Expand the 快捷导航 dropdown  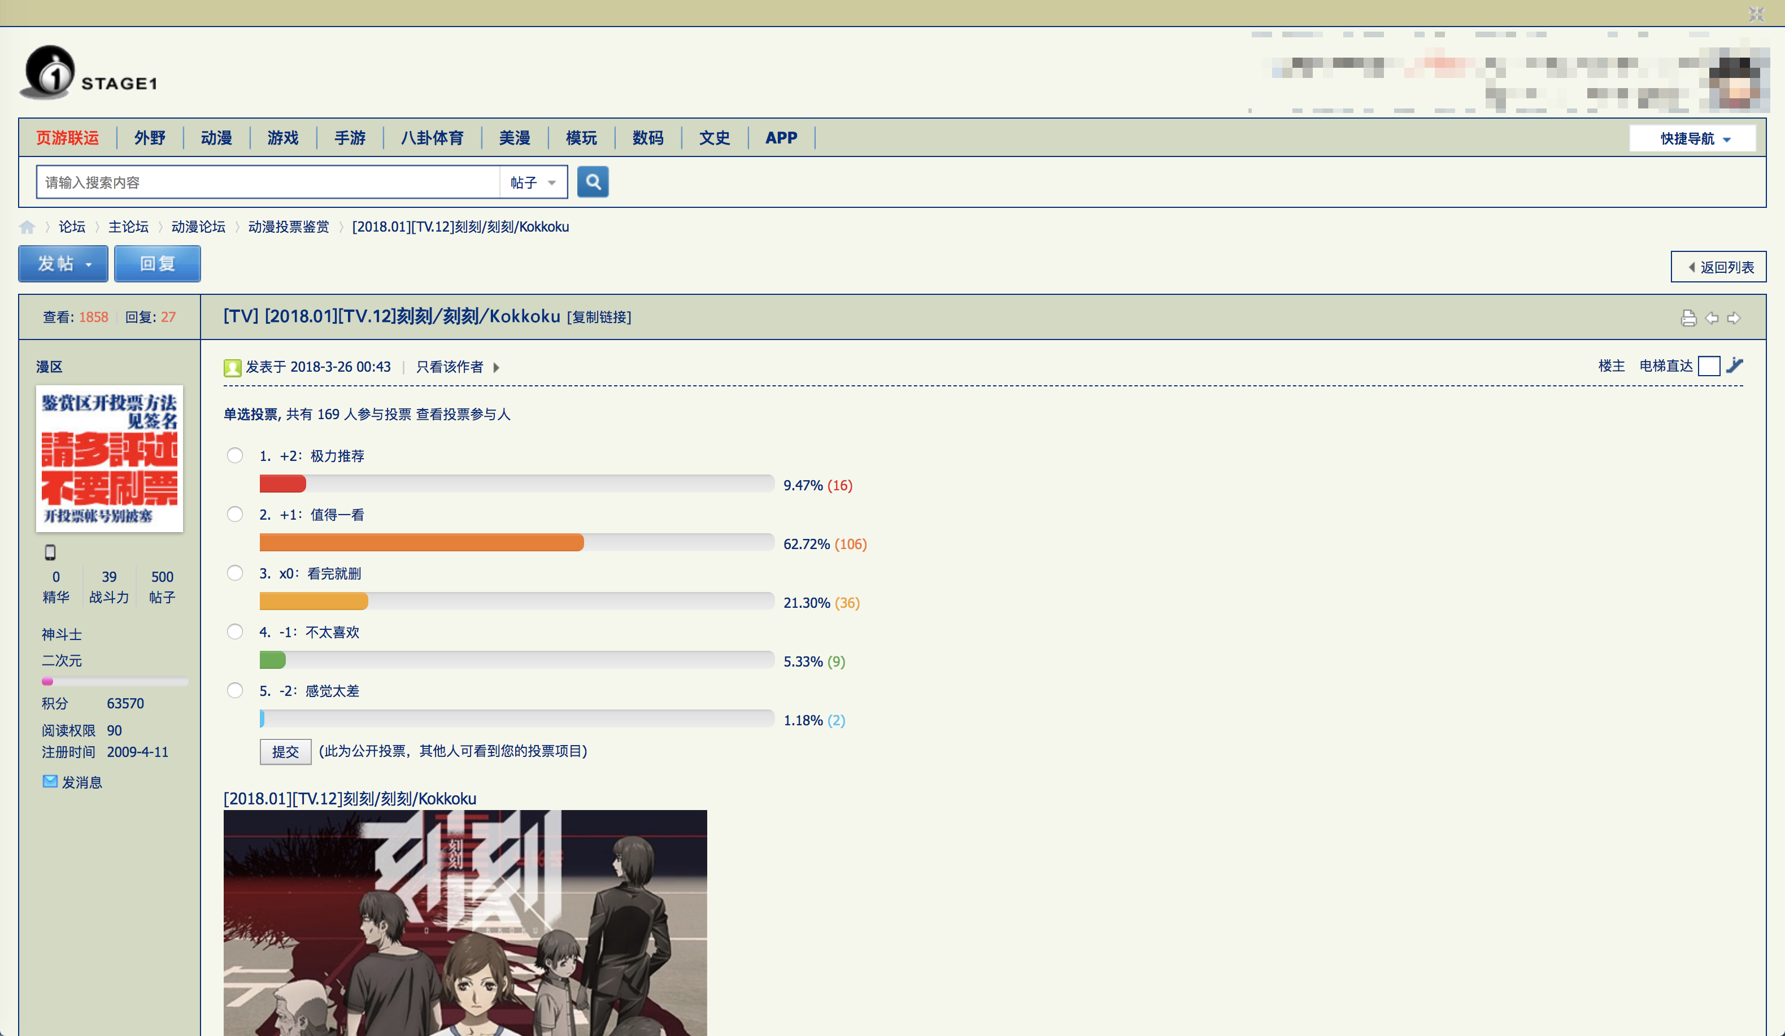pos(1694,138)
